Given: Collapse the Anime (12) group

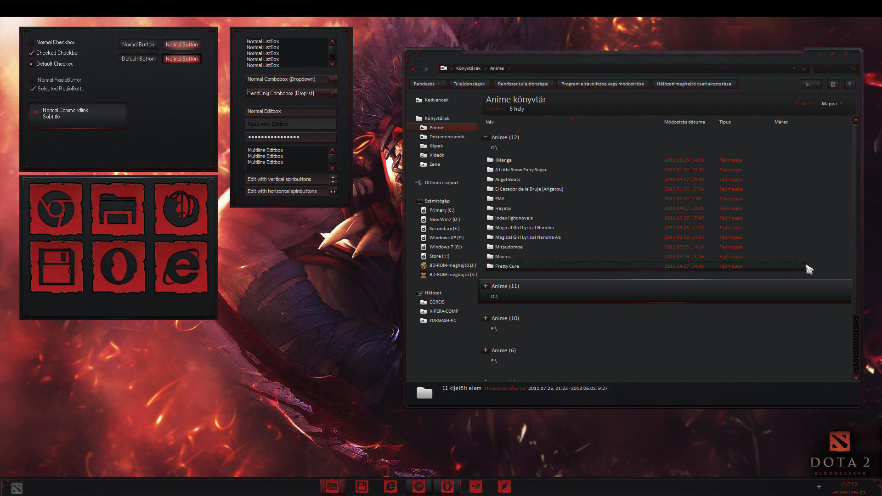Looking at the screenshot, I should [485, 137].
